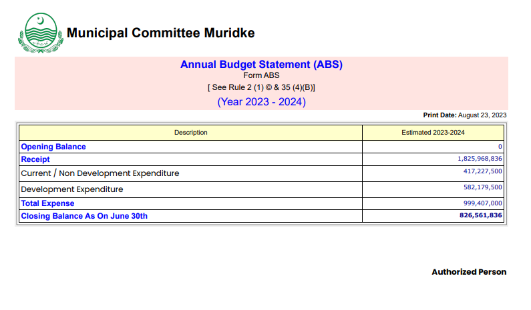Select the Year 2023 - 2024 text
Viewport: 531px width, 310px height.
point(261,102)
